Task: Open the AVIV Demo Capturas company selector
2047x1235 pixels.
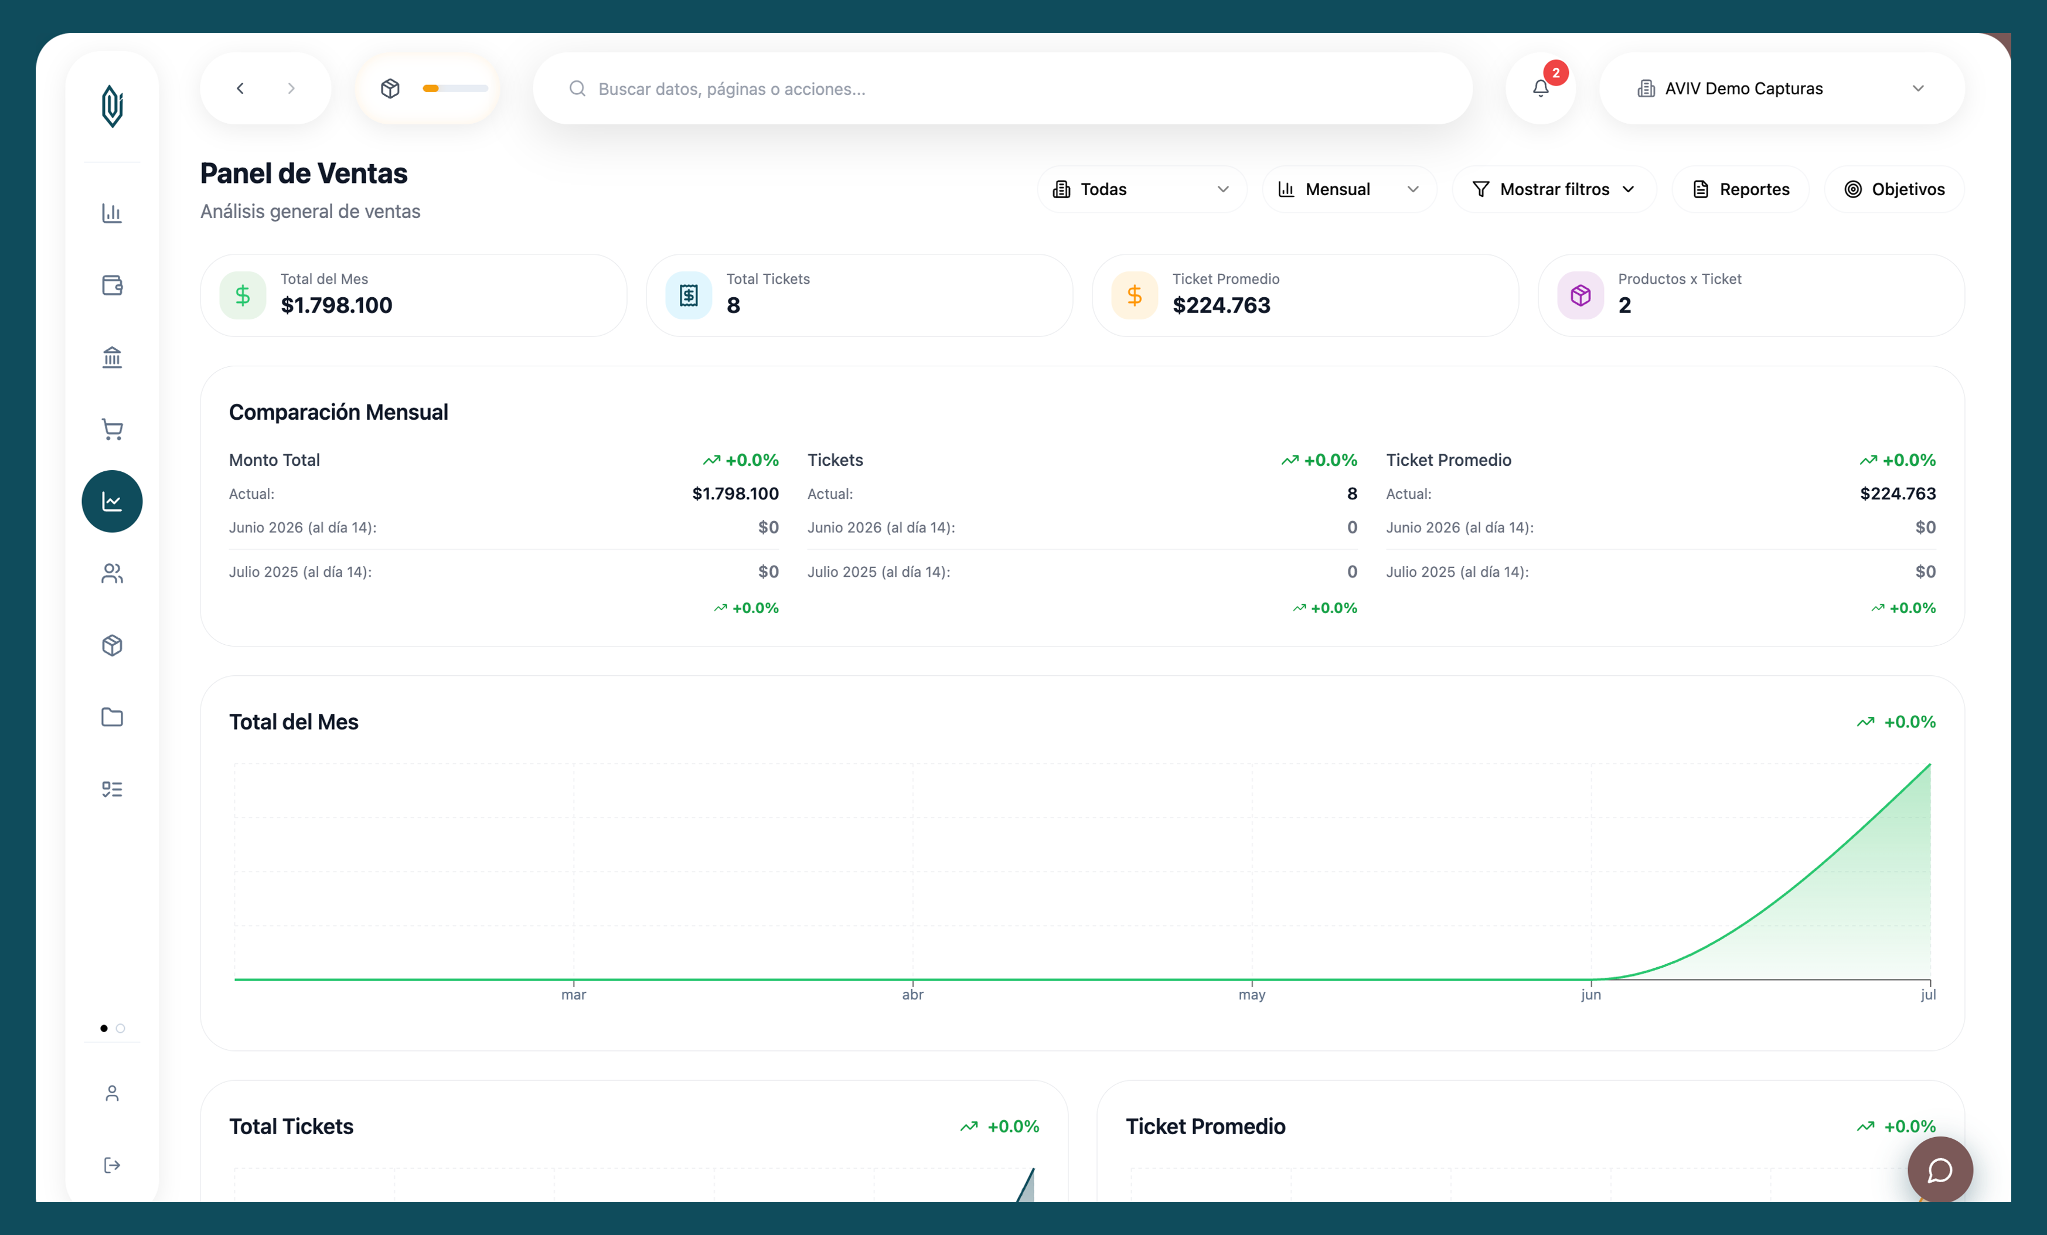Action: coord(1782,88)
